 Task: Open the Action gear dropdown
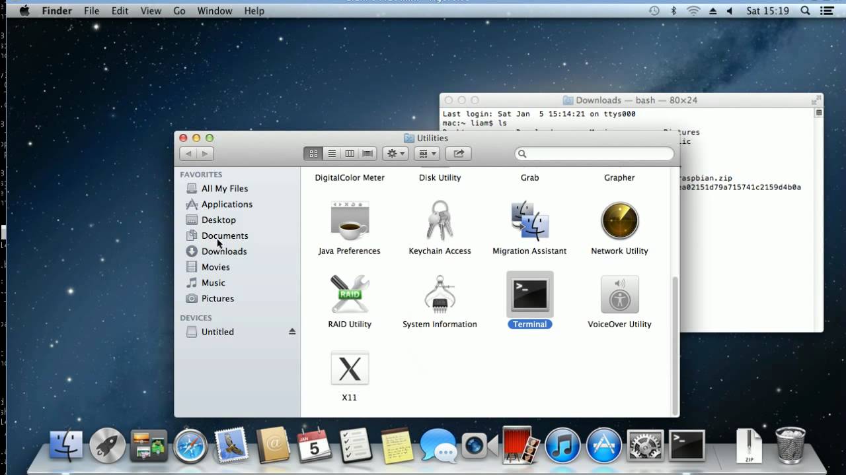pos(395,154)
